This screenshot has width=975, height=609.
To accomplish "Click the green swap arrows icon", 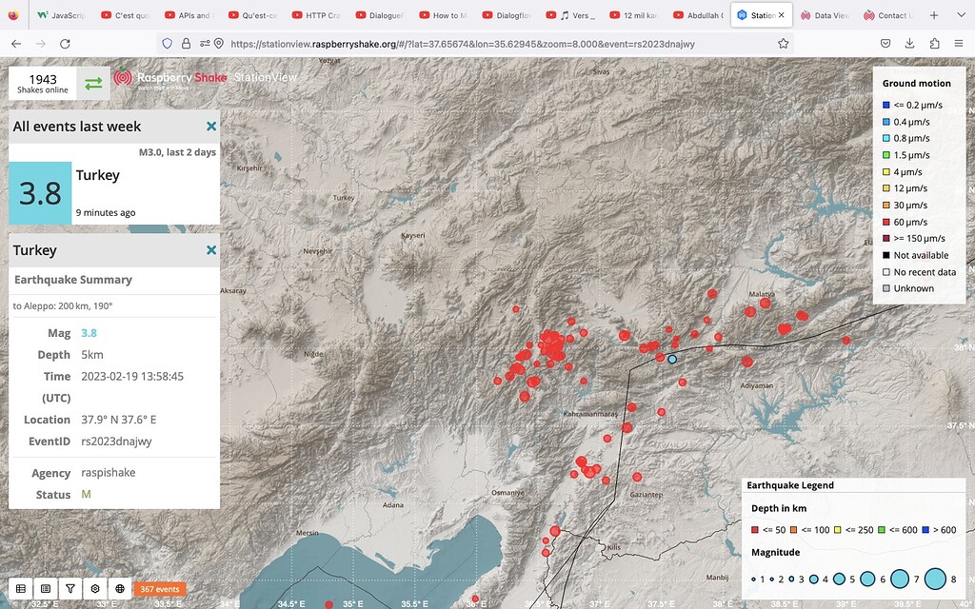I will point(93,83).
